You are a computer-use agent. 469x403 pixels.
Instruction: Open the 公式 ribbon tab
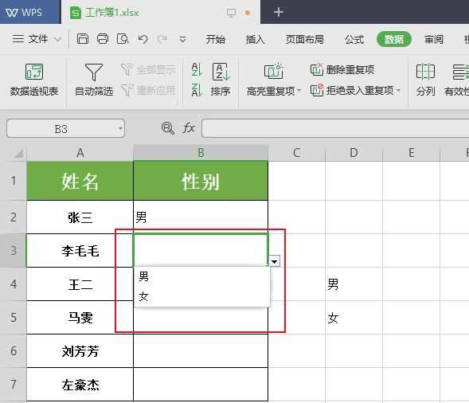coord(354,40)
